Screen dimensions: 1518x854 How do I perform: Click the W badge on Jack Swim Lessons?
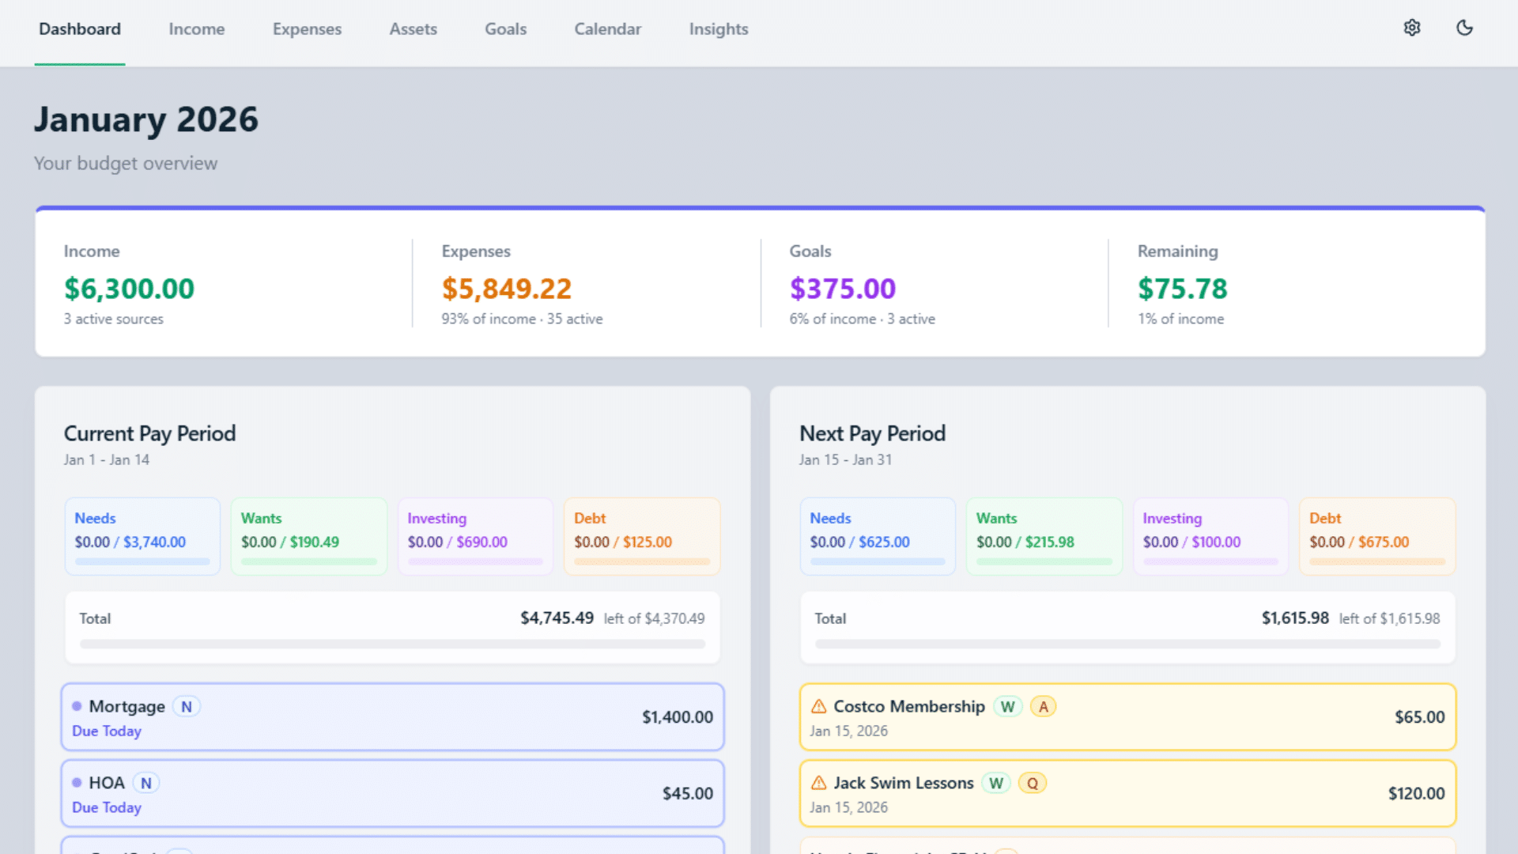pos(996,783)
